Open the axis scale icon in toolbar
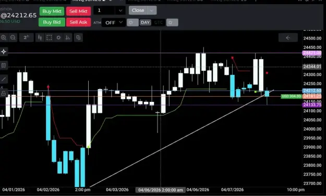 point(68,37)
